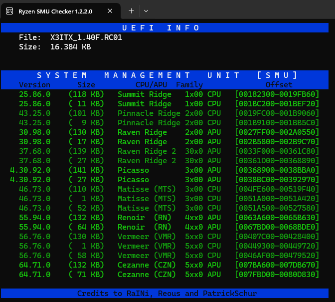Select offset [002B5800-002B9C70]
The height and width of the screenshot is (302, 335).
pos(277,142)
